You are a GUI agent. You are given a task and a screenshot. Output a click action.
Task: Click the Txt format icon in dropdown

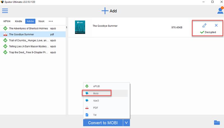[87, 115]
